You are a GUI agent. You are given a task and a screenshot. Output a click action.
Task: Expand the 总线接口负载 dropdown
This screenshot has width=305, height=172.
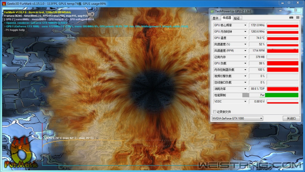tap(245, 82)
